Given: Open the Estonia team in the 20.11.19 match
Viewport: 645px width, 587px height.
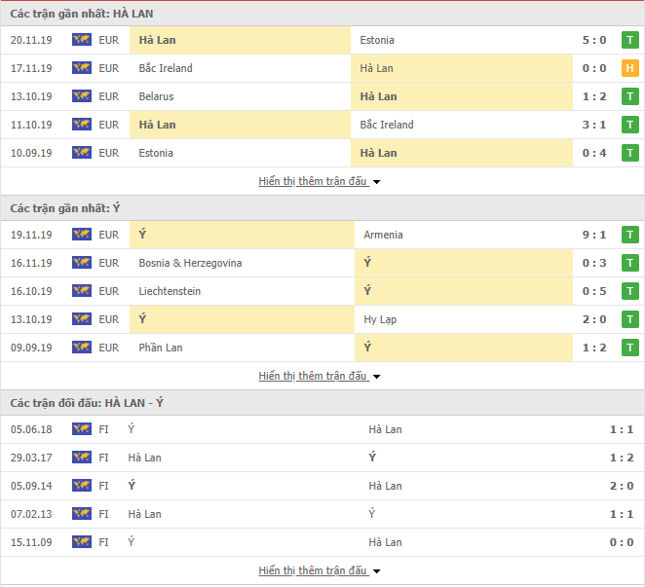Looking at the screenshot, I should [377, 40].
